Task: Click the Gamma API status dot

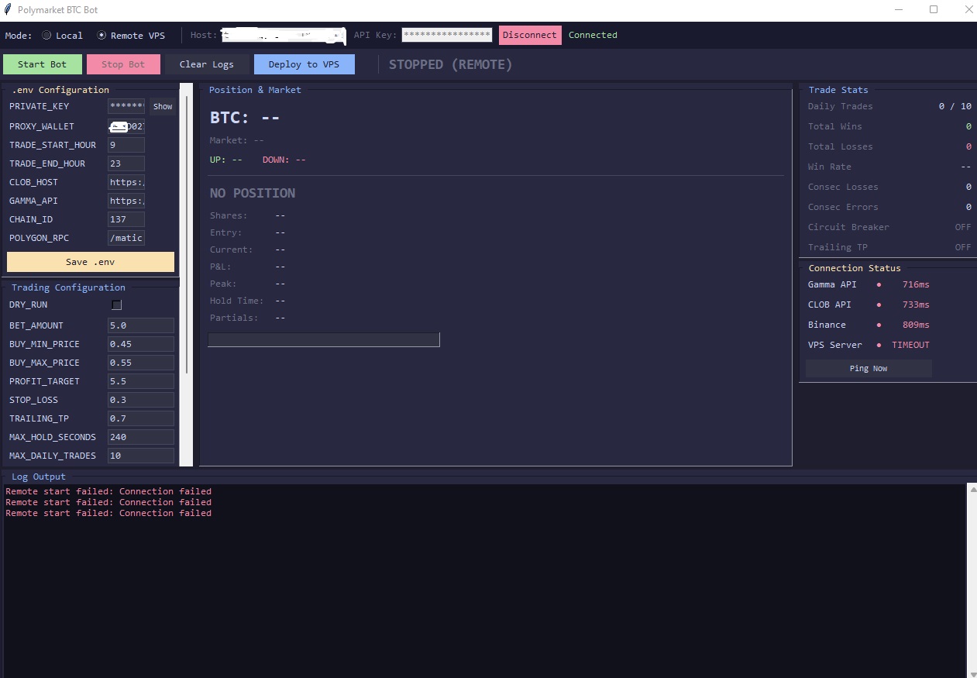Action: click(879, 285)
